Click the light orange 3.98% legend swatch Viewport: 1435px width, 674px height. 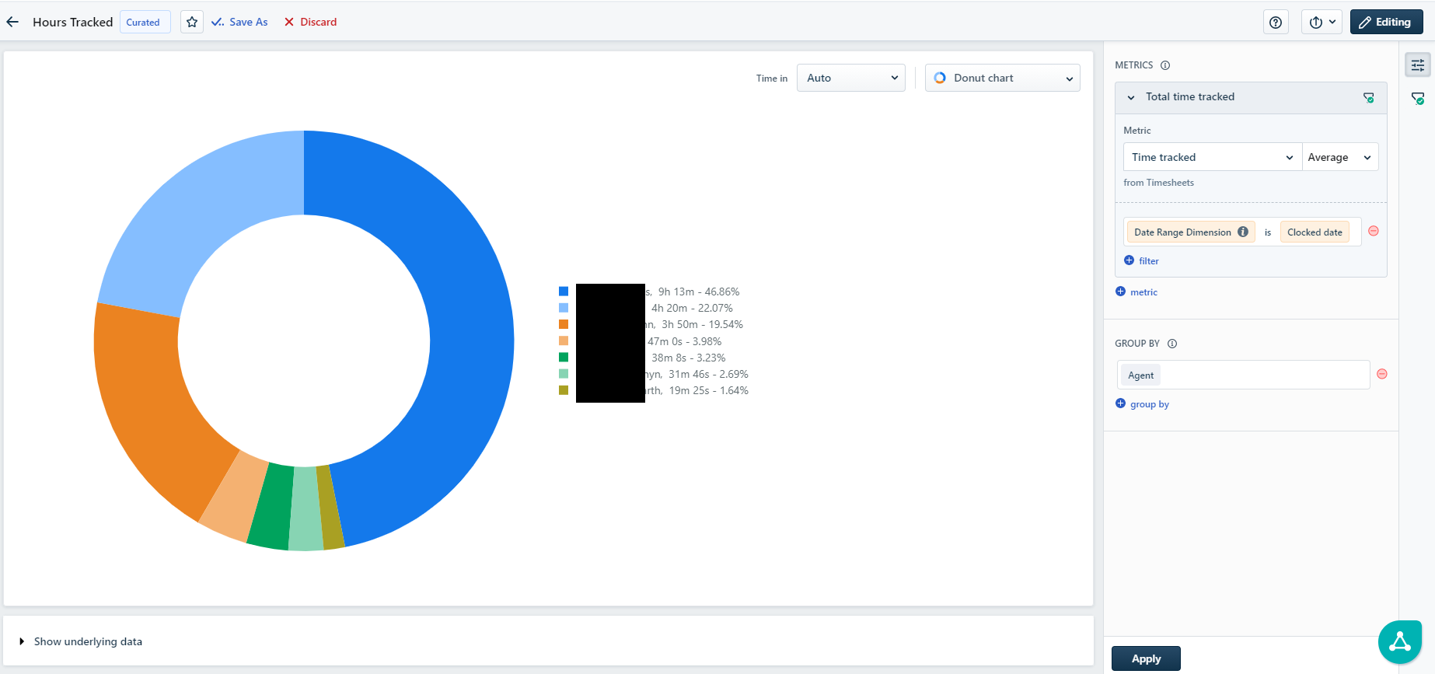pos(564,340)
